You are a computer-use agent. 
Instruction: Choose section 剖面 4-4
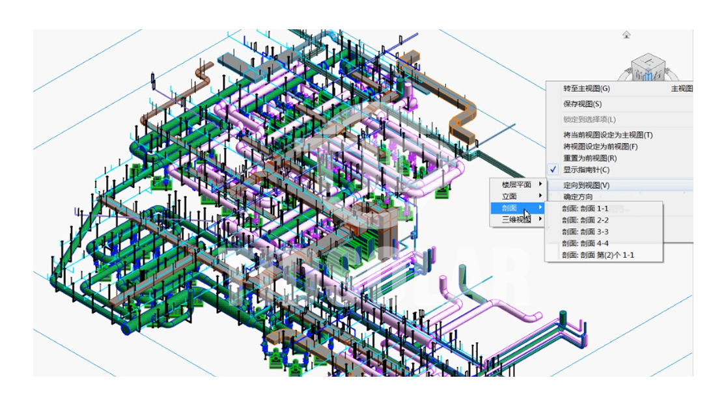[x=585, y=243]
